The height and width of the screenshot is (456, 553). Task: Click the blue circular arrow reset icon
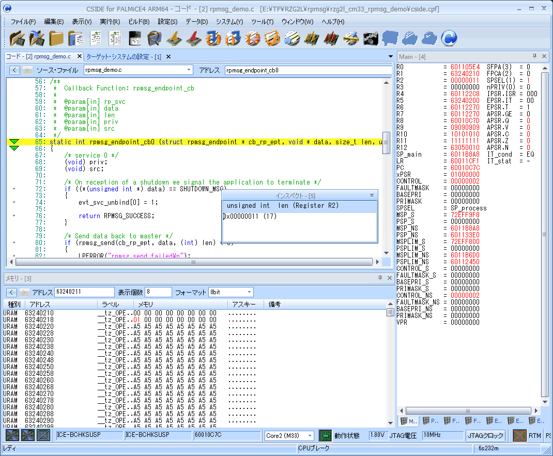point(449,38)
